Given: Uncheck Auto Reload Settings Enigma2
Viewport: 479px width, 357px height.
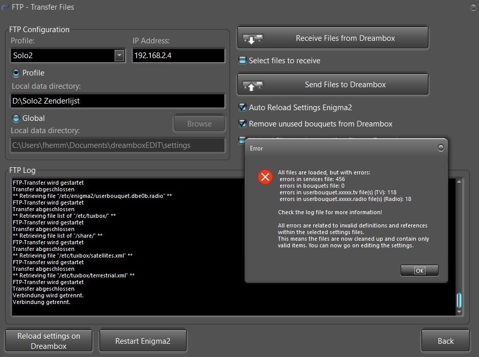Looking at the screenshot, I should pyautogui.click(x=242, y=107).
